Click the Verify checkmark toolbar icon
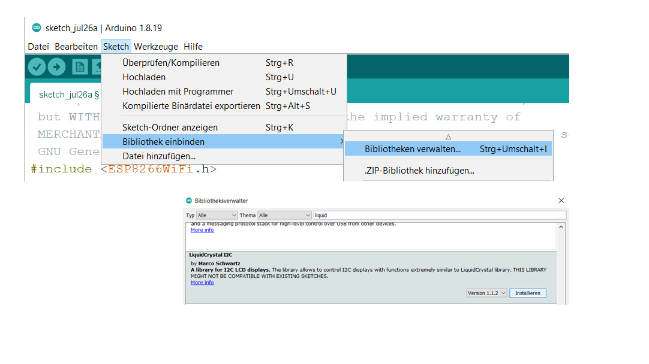Image resolution: width=649 pixels, height=364 pixels. 37,67
